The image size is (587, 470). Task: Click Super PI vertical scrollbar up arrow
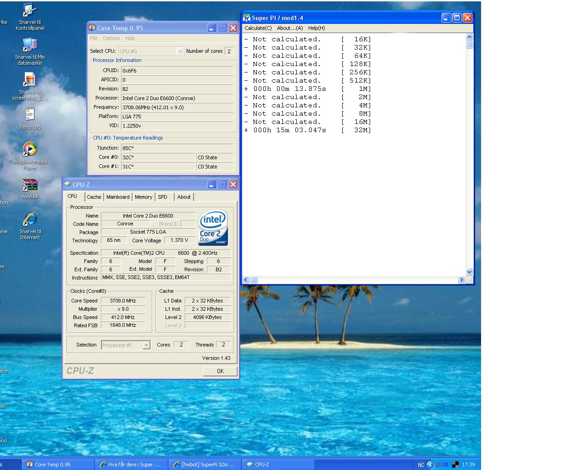pyautogui.click(x=469, y=37)
